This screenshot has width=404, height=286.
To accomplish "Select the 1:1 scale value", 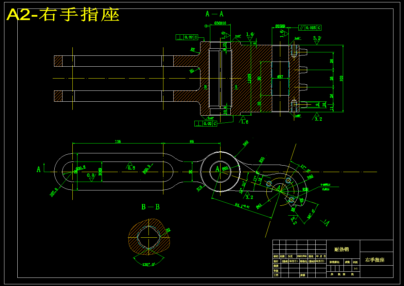I will (355, 268).
